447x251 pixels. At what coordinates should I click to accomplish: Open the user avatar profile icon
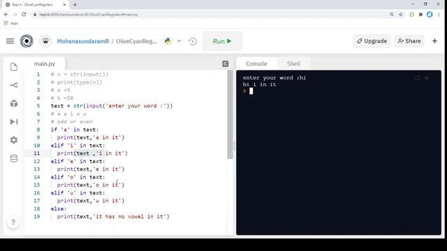45,41
